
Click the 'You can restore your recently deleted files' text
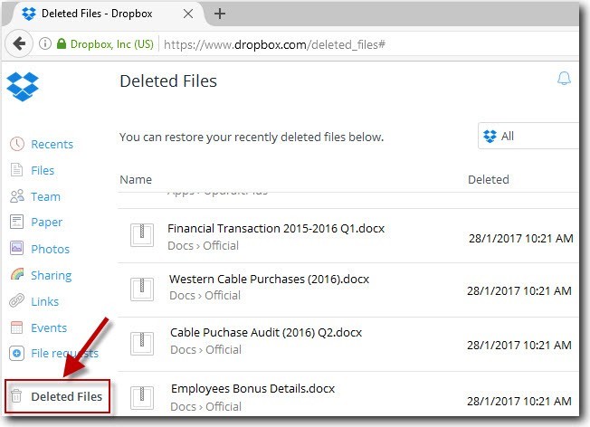[x=252, y=138]
